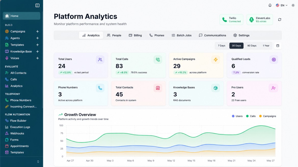298x167 pixels.
Task: Open the Billing tab
Action: (135, 35)
